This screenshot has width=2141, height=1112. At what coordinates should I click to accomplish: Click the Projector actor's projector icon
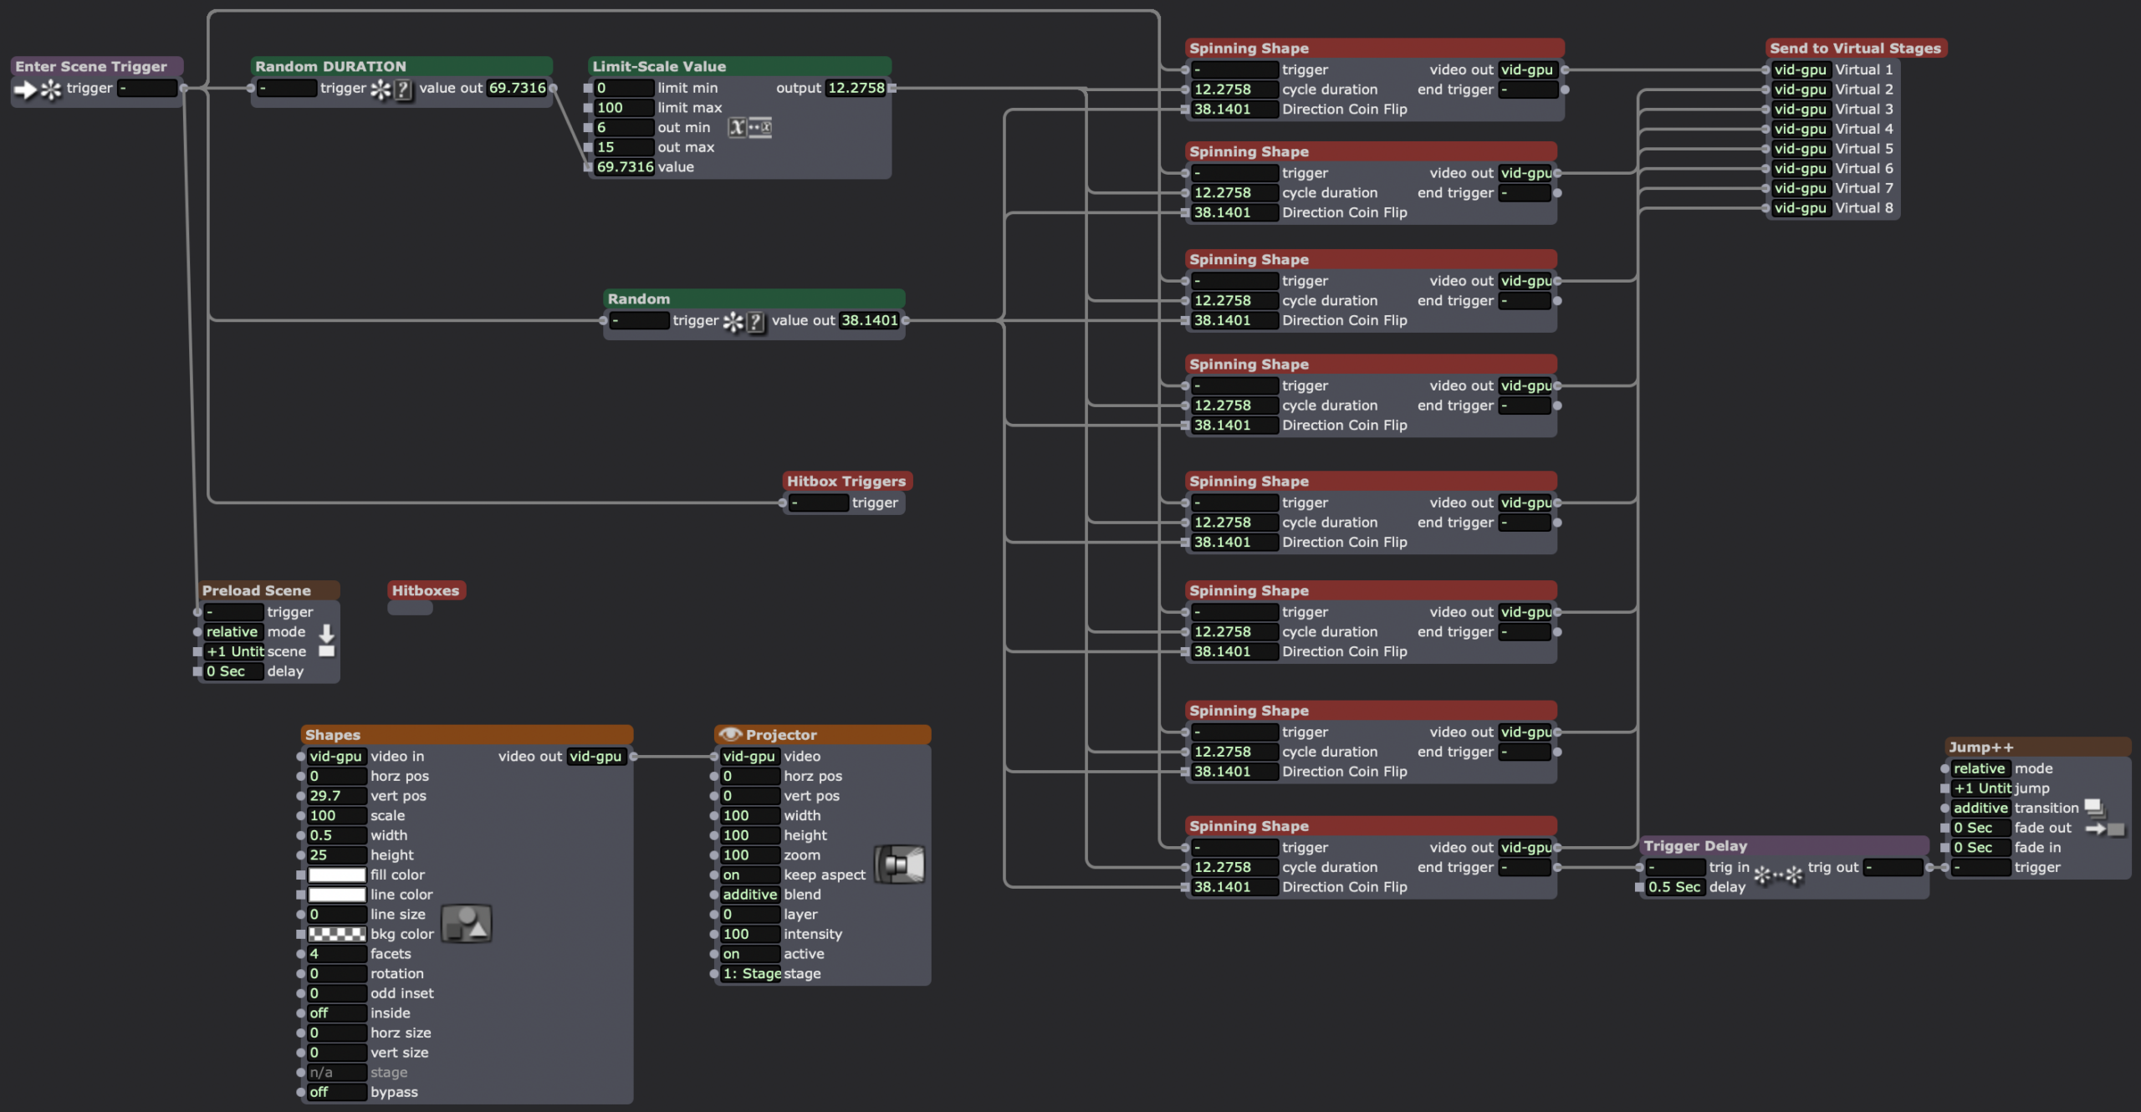click(900, 865)
